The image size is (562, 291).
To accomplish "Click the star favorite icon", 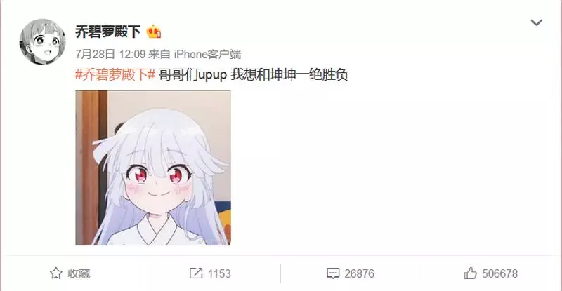I will [x=56, y=273].
